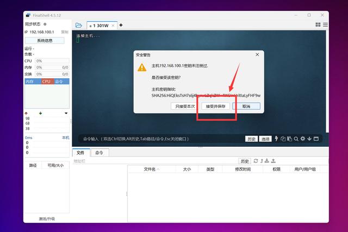Viewport: 348px width, 232px height.
Task: Go to parent directory arrow icon
Action: [x=262, y=161]
